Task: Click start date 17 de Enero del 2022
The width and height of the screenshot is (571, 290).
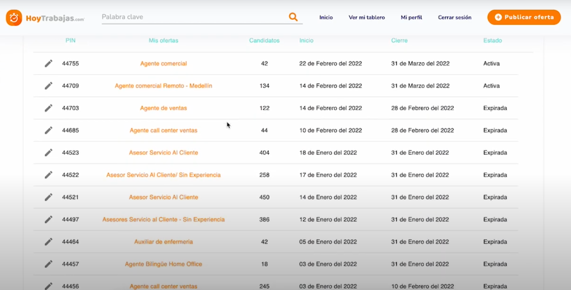Action: (x=328, y=175)
